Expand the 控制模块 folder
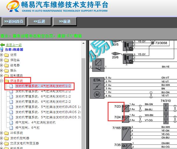The width and height of the screenshot is (177, 149). 1,76
